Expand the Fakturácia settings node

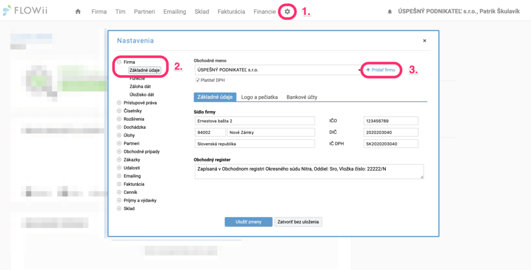(x=119, y=184)
